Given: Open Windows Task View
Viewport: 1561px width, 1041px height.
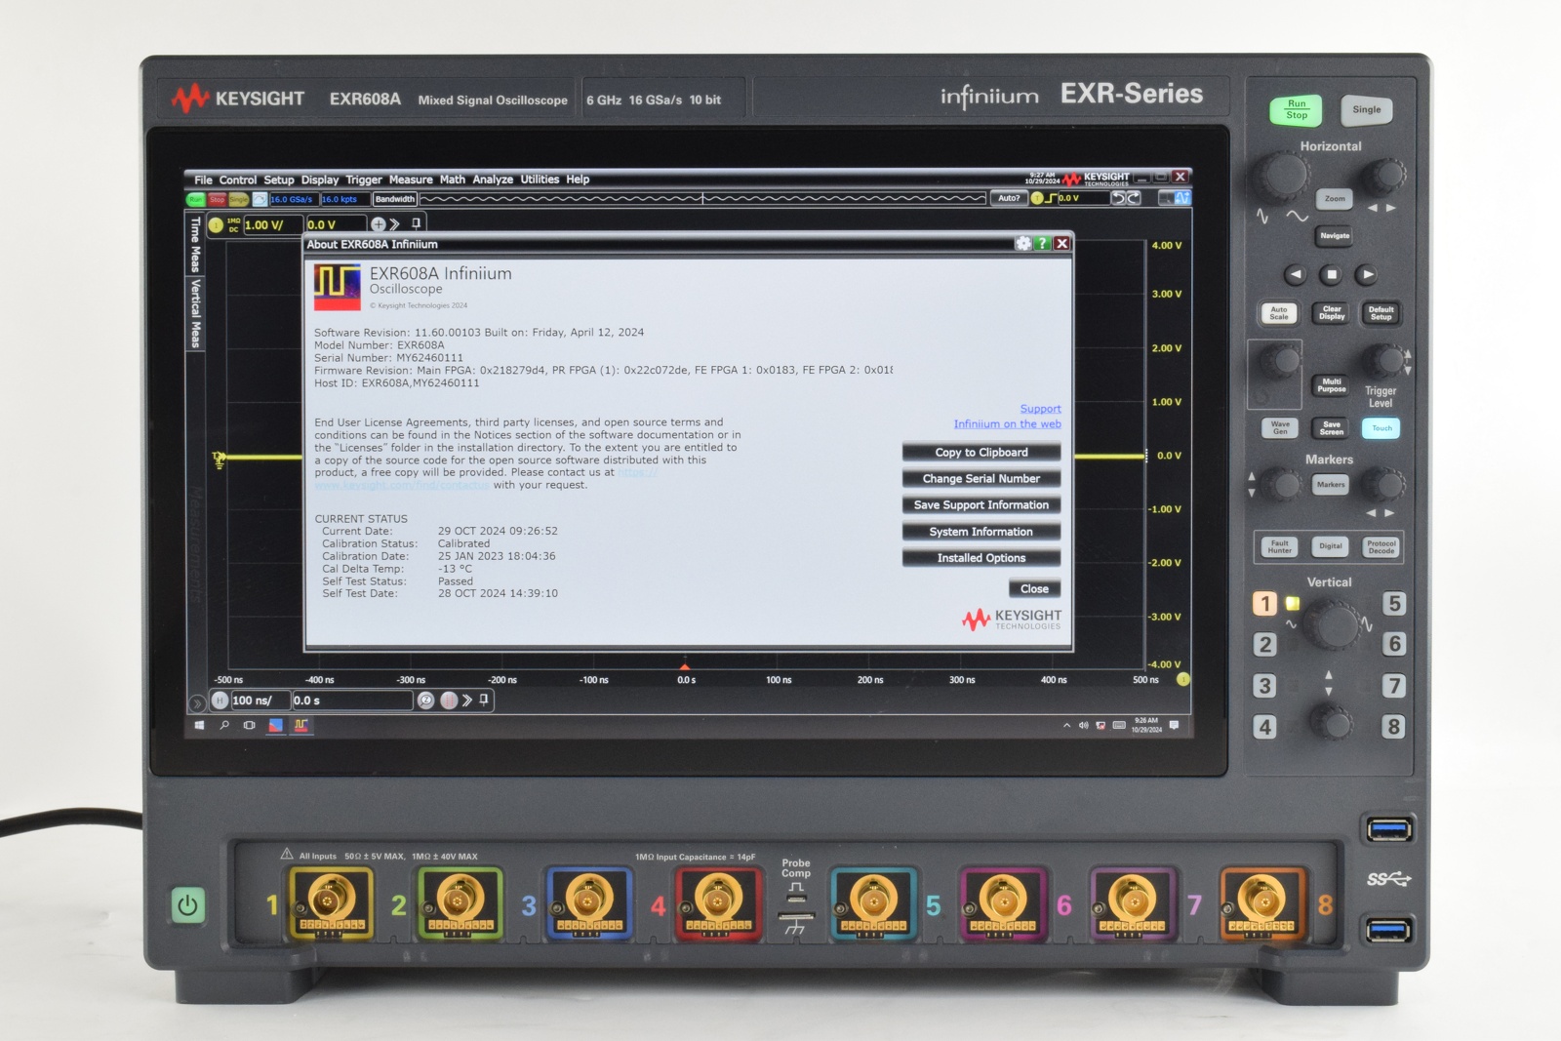Looking at the screenshot, I should click(250, 726).
